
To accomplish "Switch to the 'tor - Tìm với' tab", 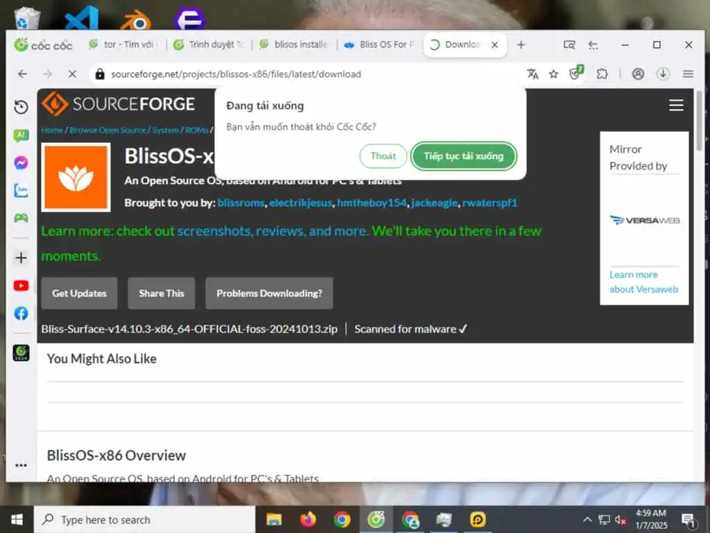I will (x=125, y=44).
